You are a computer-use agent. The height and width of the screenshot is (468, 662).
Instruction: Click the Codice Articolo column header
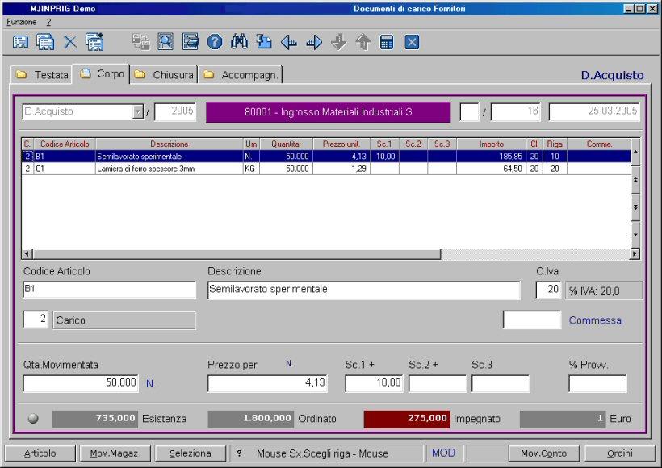(x=65, y=144)
